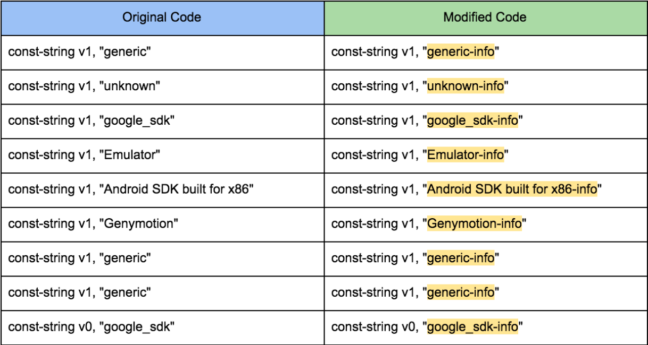Screen dimensions: 648x345
Task: Select the highlighted v0 "google_sdk-info" string
Action: coord(472,327)
